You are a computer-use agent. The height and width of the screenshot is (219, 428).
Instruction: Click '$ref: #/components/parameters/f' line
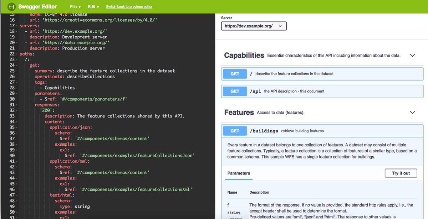(83, 99)
